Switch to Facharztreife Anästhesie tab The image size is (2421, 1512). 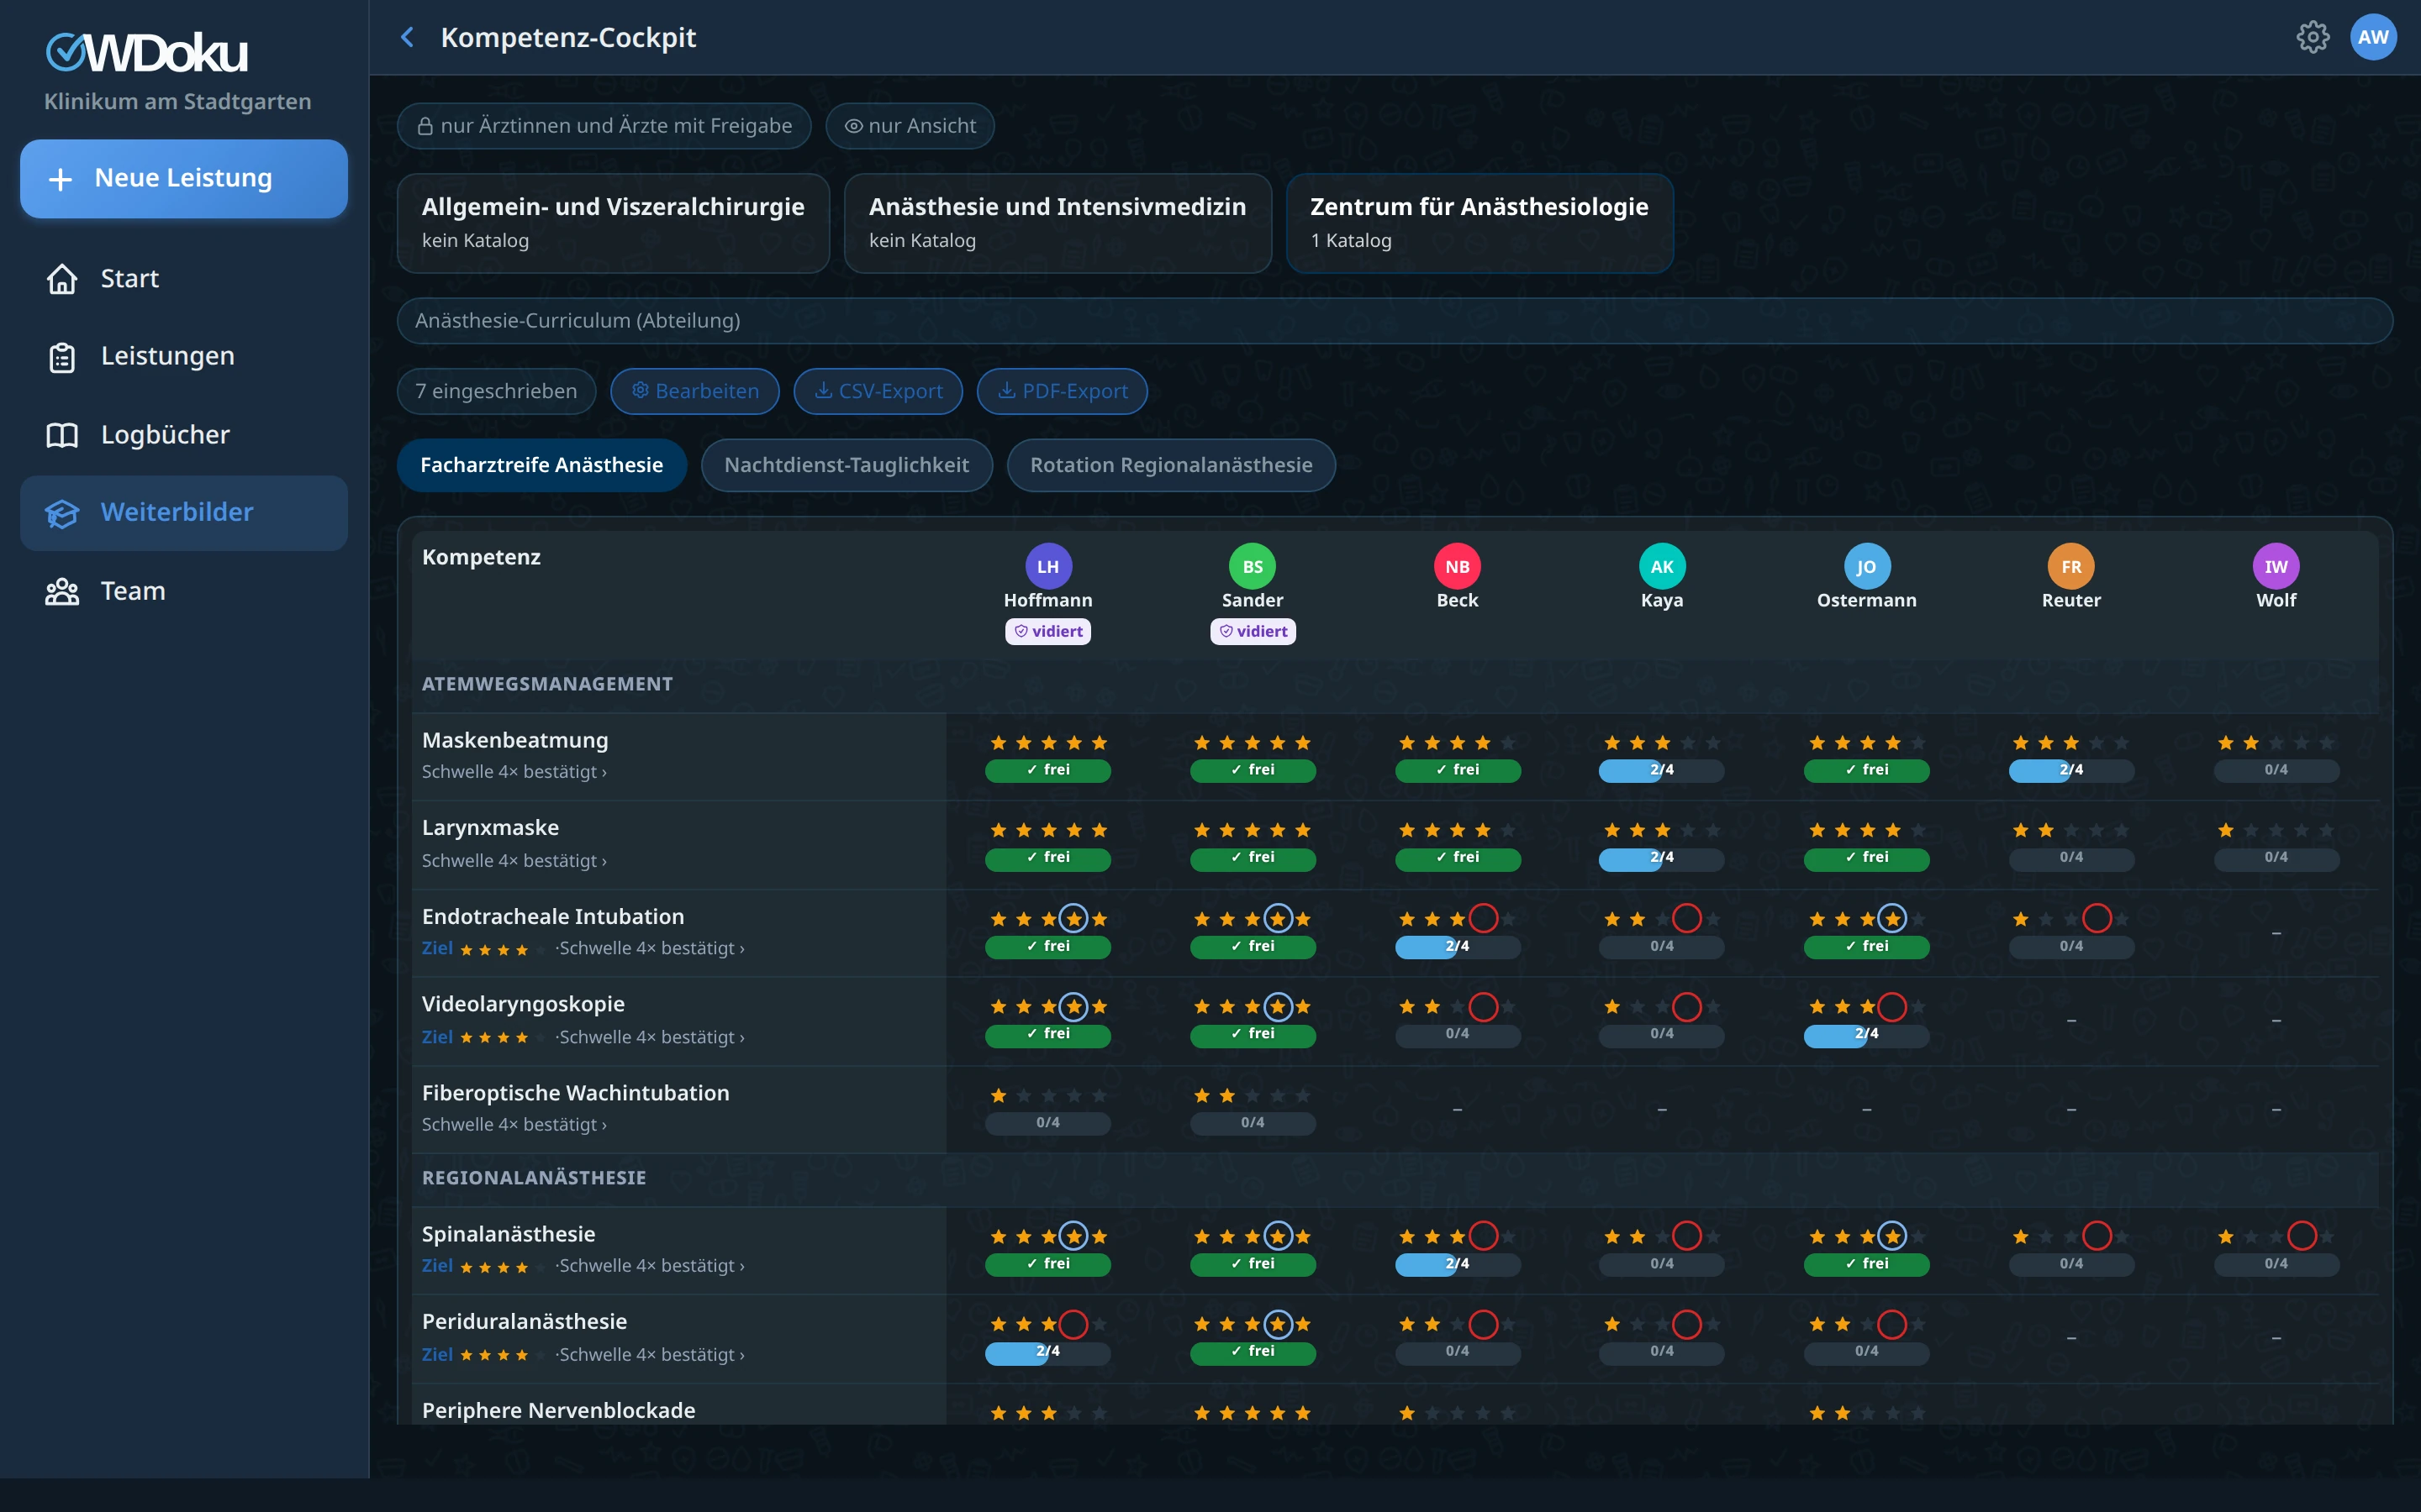[x=541, y=465]
